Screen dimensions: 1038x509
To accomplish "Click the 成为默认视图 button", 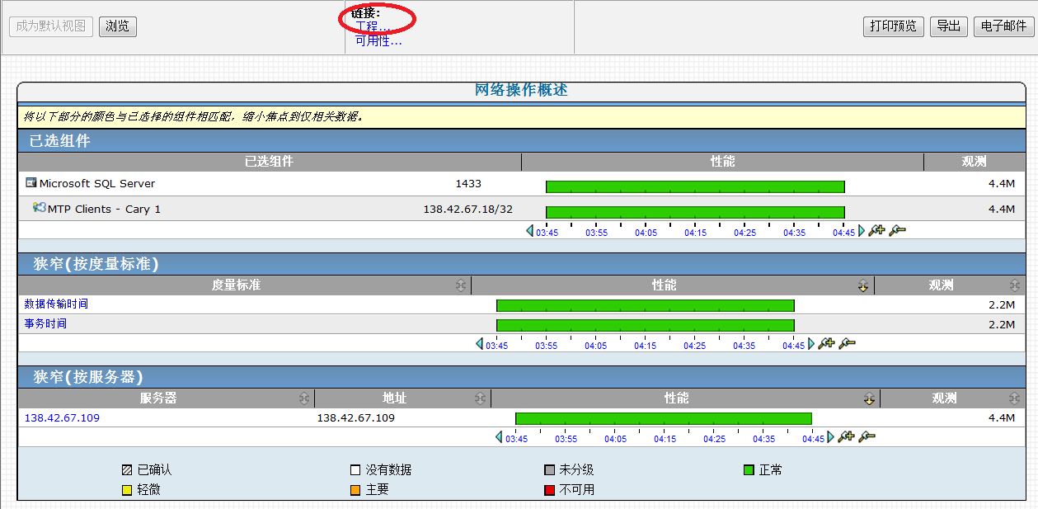I will click(x=51, y=26).
